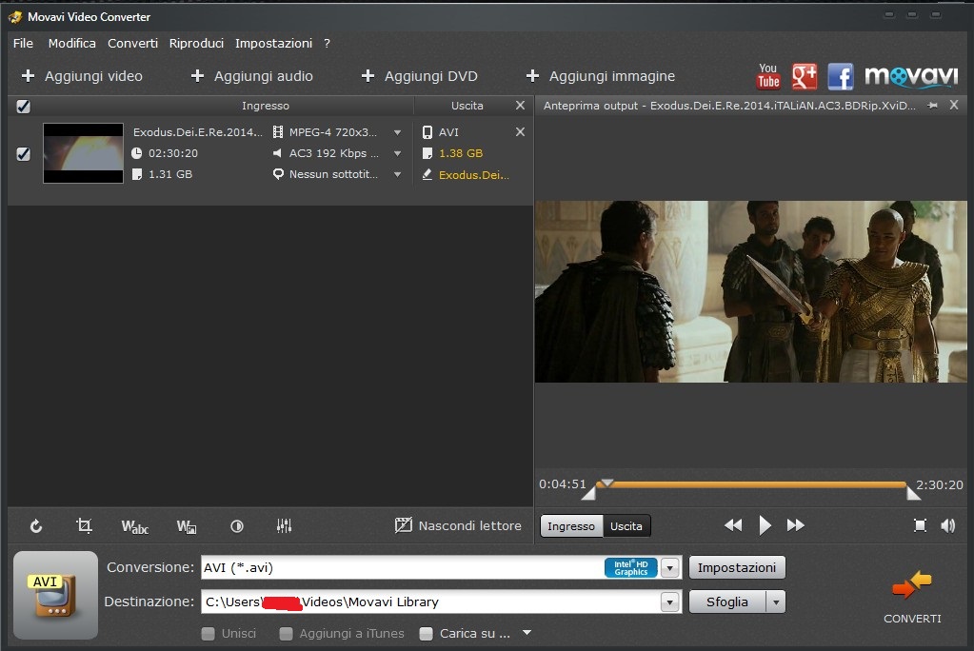Click the rotate video tool icon
The height and width of the screenshot is (651, 974).
pyautogui.click(x=36, y=526)
